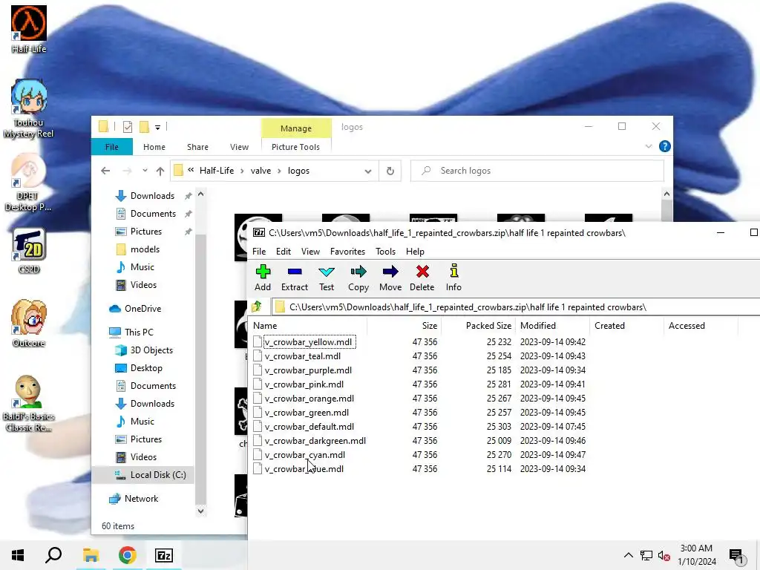Open the Info tool in 7-Zip
Viewport: 760px width, 570px height.
pyautogui.click(x=453, y=278)
